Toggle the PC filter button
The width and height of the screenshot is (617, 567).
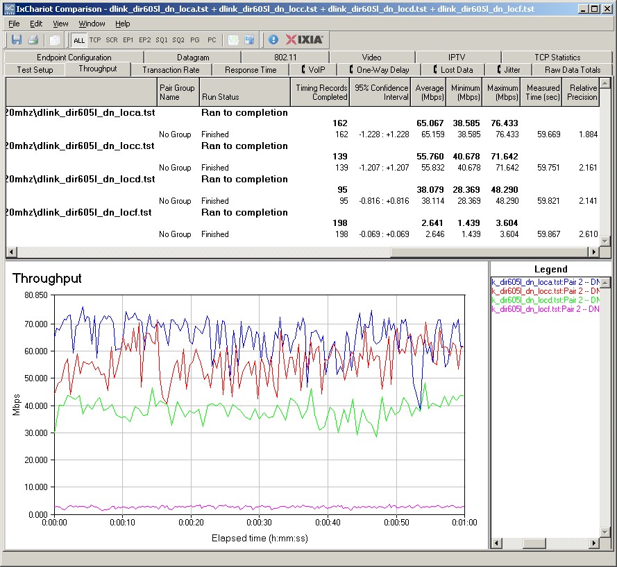tap(212, 40)
